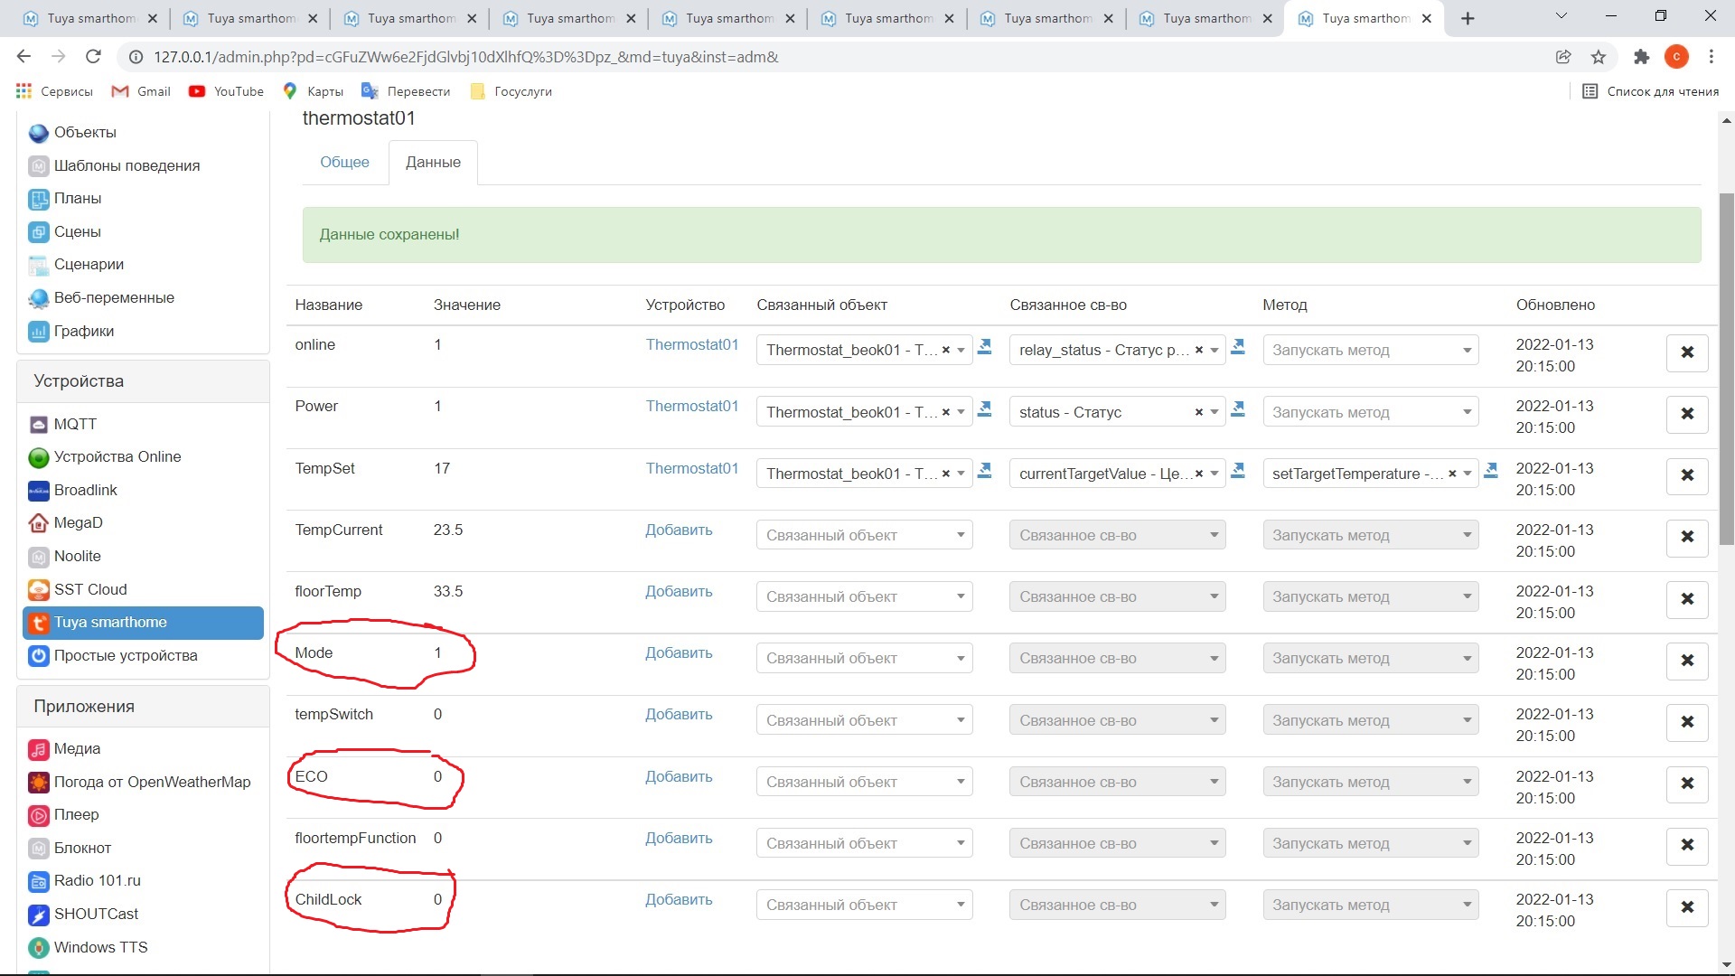Open the MegaD house icon
The width and height of the screenshot is (1735, 976).
[x=38, y=523]
